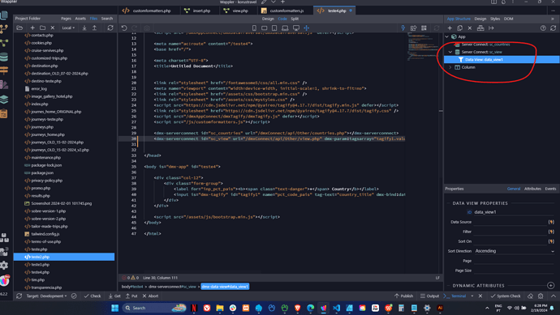Open the Local target dropdown
The image size is (560, 315).
coord(68,28)
